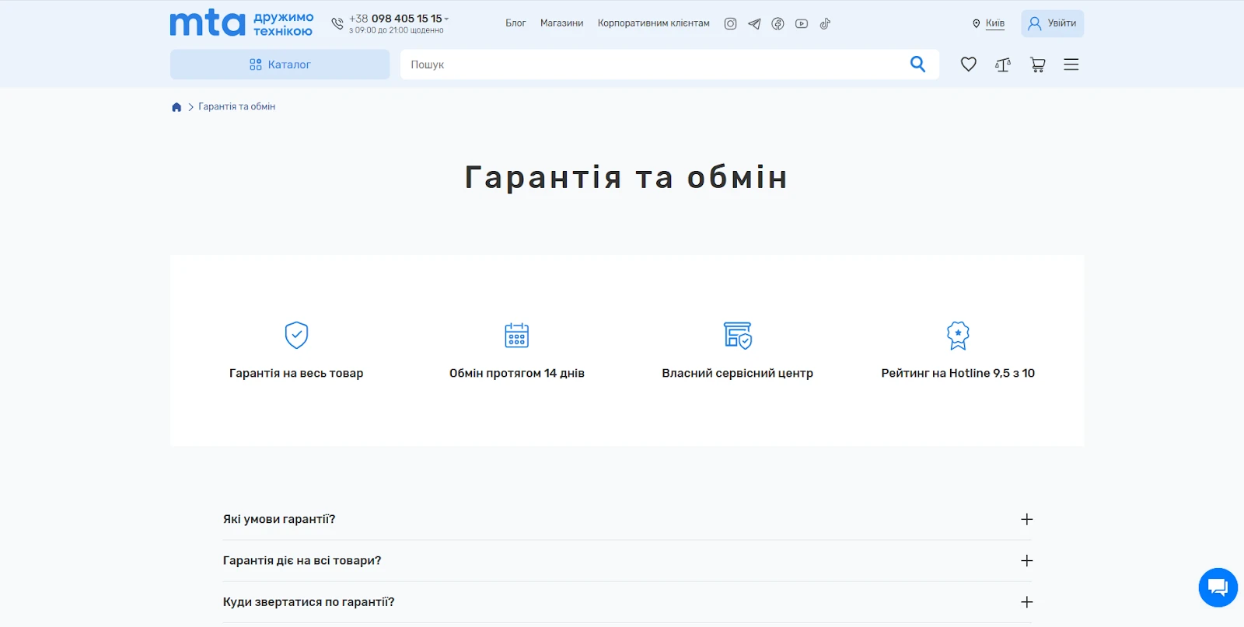Open the shopping cart
Screen dimensions: 1244x627
(1037, 64)
